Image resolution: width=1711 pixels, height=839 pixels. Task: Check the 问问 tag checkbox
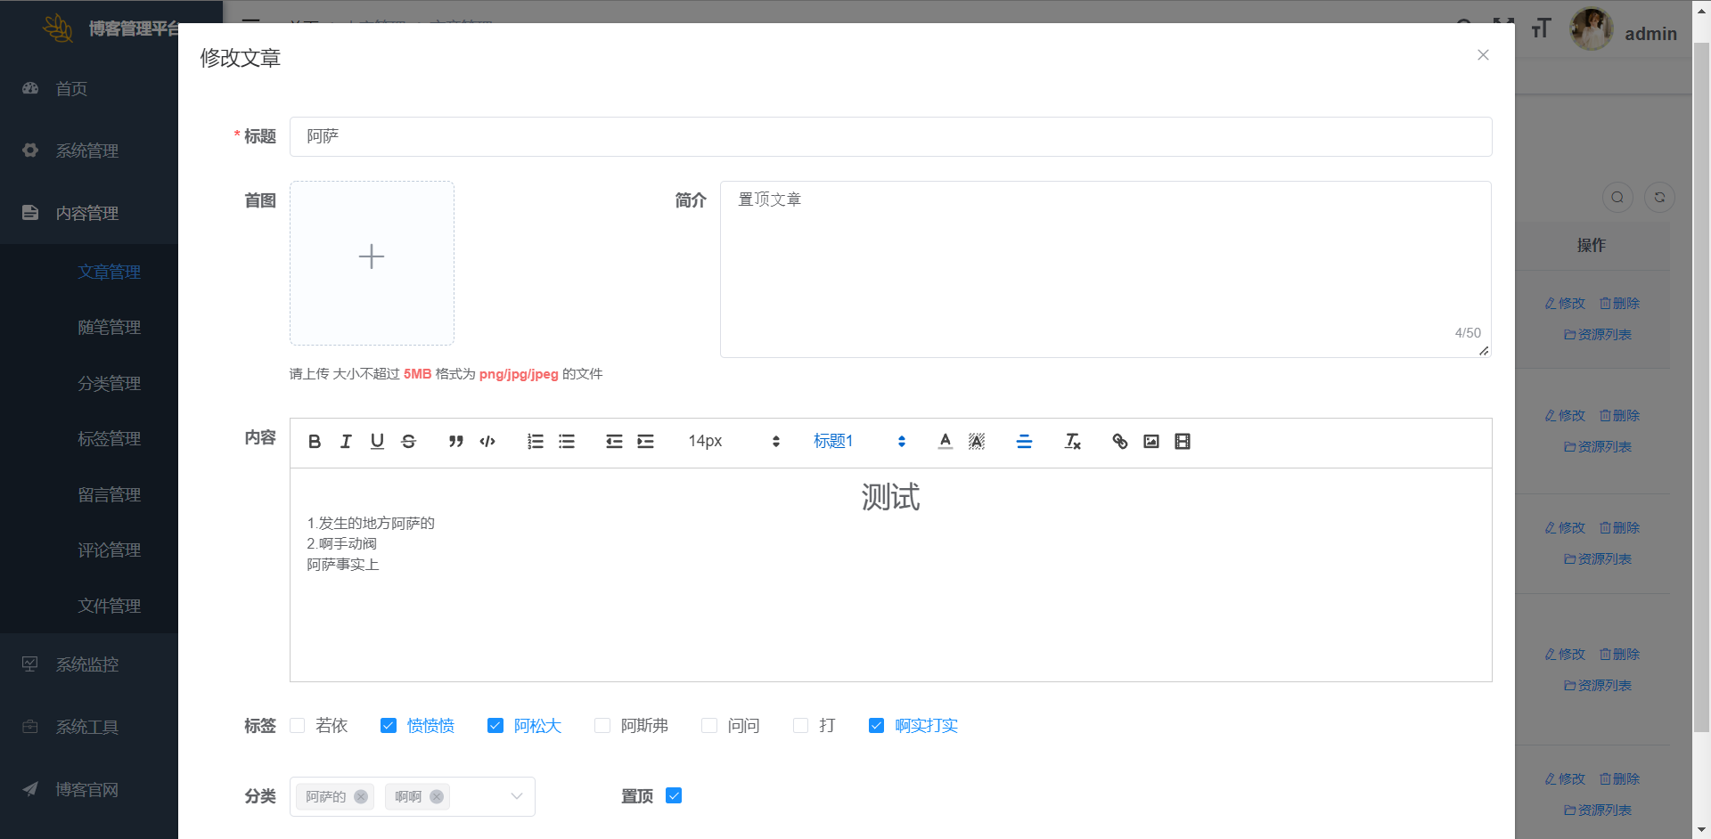[709, 726]
